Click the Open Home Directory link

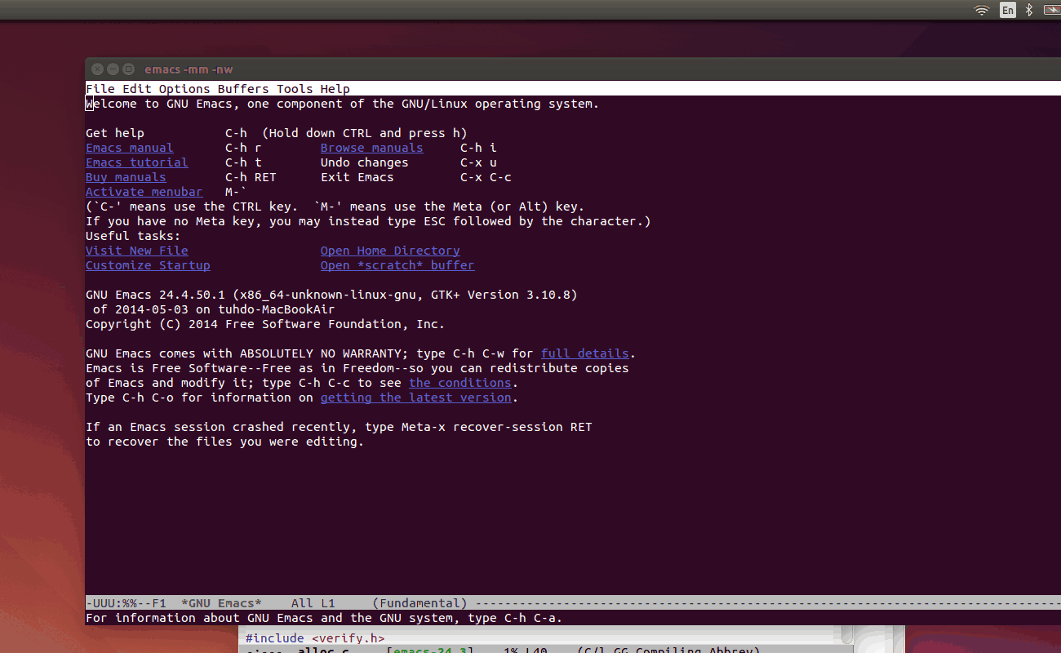(x=390, y=251)
